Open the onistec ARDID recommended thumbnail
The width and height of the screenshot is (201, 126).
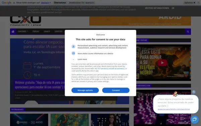point(29,120)
